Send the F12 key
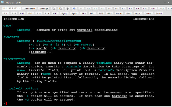This screenshot has height=107, width=172. pyautogui.click(x=162, y=9)
